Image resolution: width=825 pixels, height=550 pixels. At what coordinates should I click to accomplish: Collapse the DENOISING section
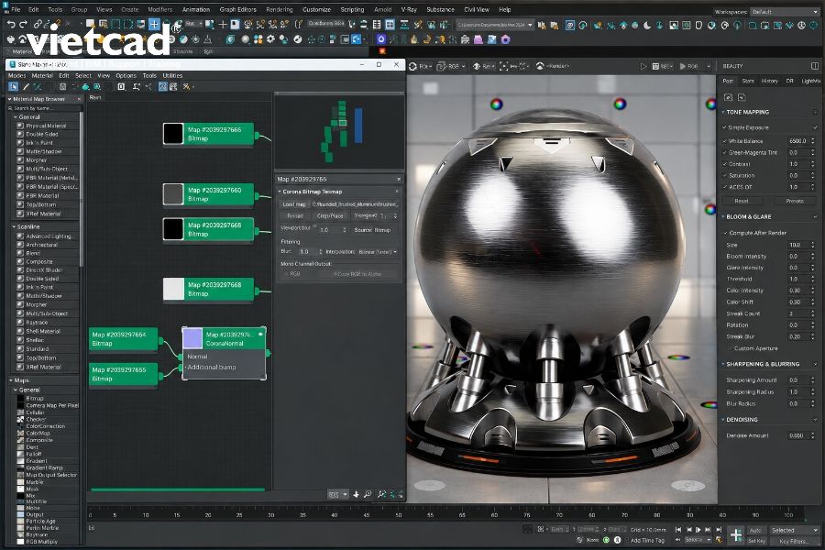tap(723, 420)
